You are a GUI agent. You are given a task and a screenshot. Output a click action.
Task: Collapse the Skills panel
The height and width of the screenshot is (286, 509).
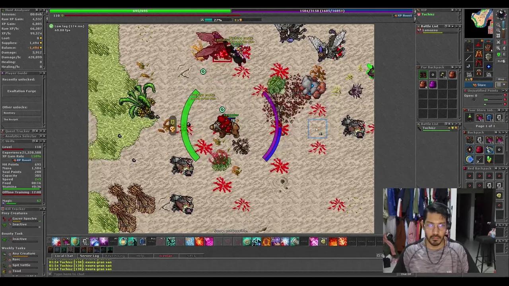click(x=41, y=141)
